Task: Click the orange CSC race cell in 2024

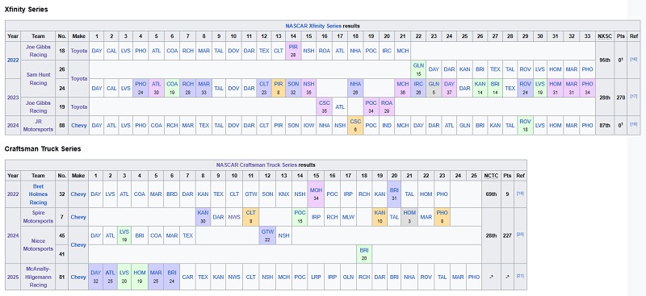Action: click(x=355, y=125)
